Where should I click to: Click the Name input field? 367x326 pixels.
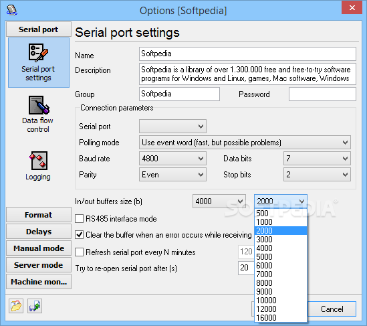pos(247,54)
